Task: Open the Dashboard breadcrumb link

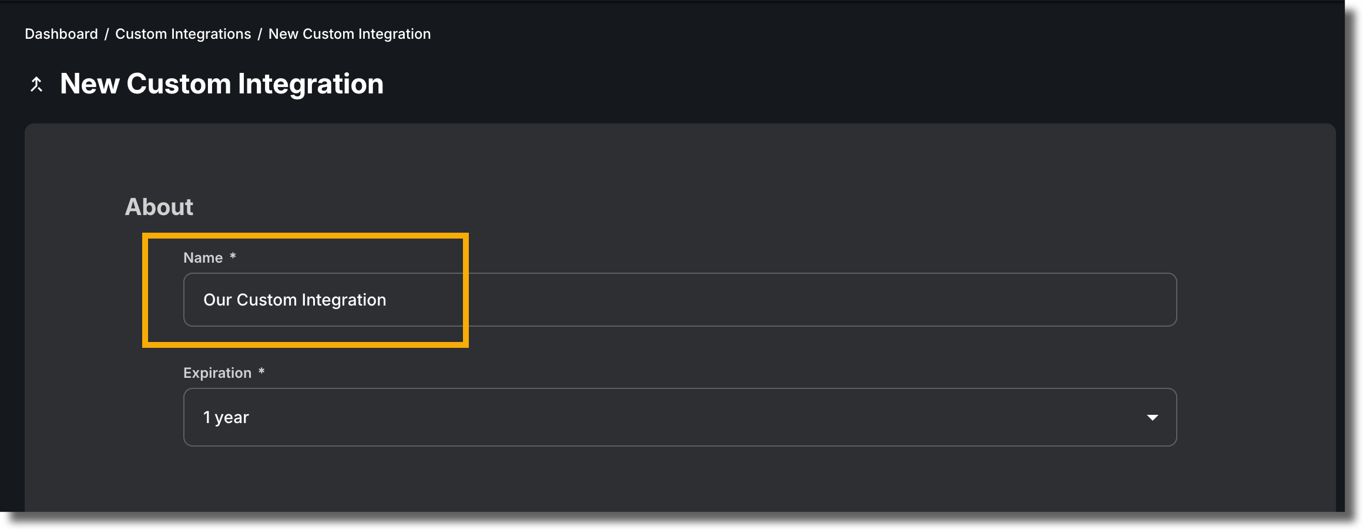Action: pos(61,34)
